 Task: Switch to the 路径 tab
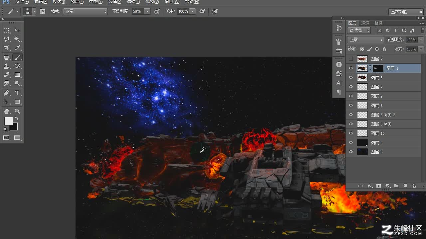[x=378, y=23]
